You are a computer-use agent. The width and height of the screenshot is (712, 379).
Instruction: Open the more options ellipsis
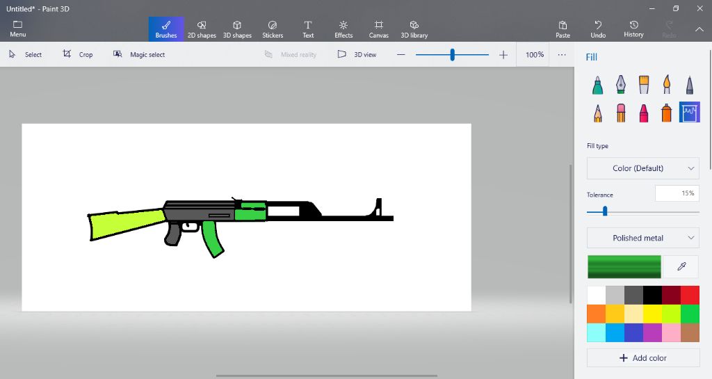tap(562, 54)
